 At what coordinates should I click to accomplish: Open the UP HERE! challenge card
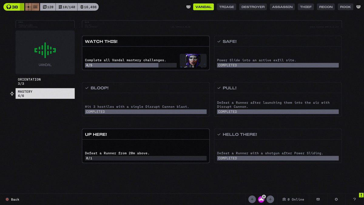tap(146, 146)
